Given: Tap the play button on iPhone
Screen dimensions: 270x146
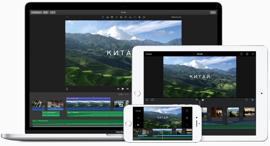Looking at the screenshot, I should [x=138, y=125].
